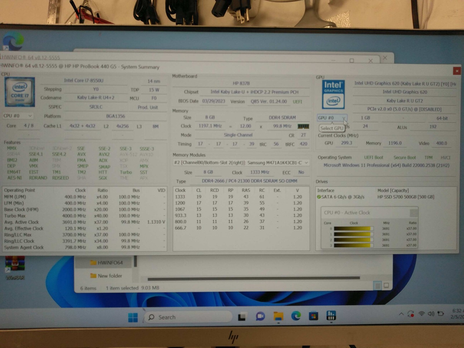The width and height of the screenshot is (464, 348).
Task: Close the background HWiNFO 64 main window
Action: (x=371, y=61)
